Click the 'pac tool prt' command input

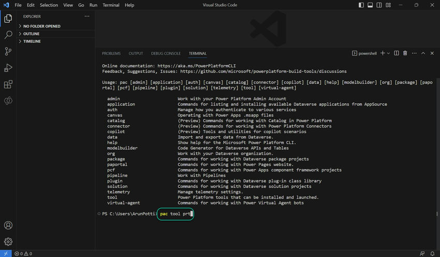click(x=175, y=214)
